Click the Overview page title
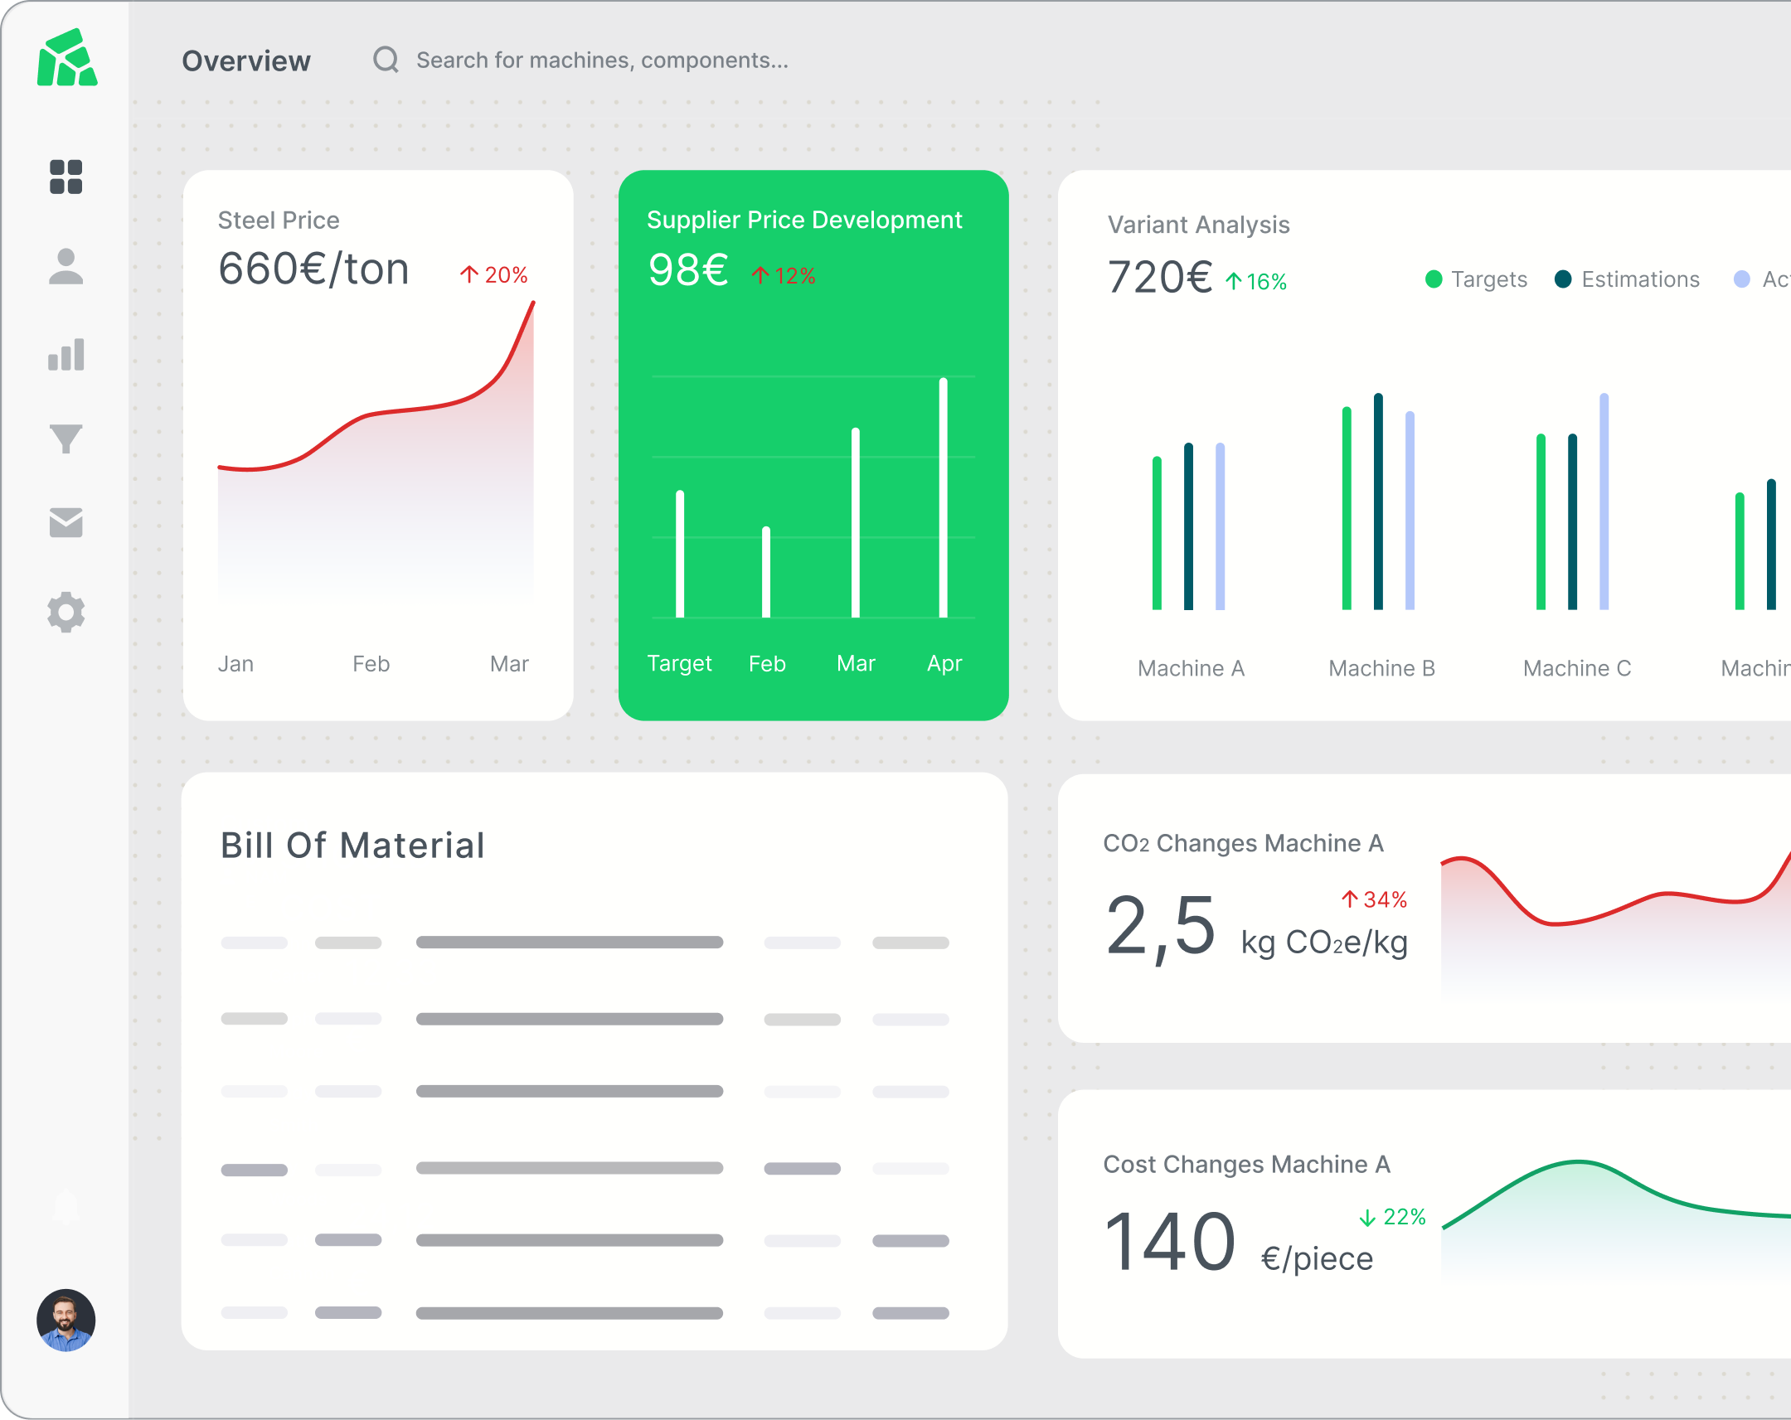Viewport: 1791px width, 1420px height. [246, 61]
